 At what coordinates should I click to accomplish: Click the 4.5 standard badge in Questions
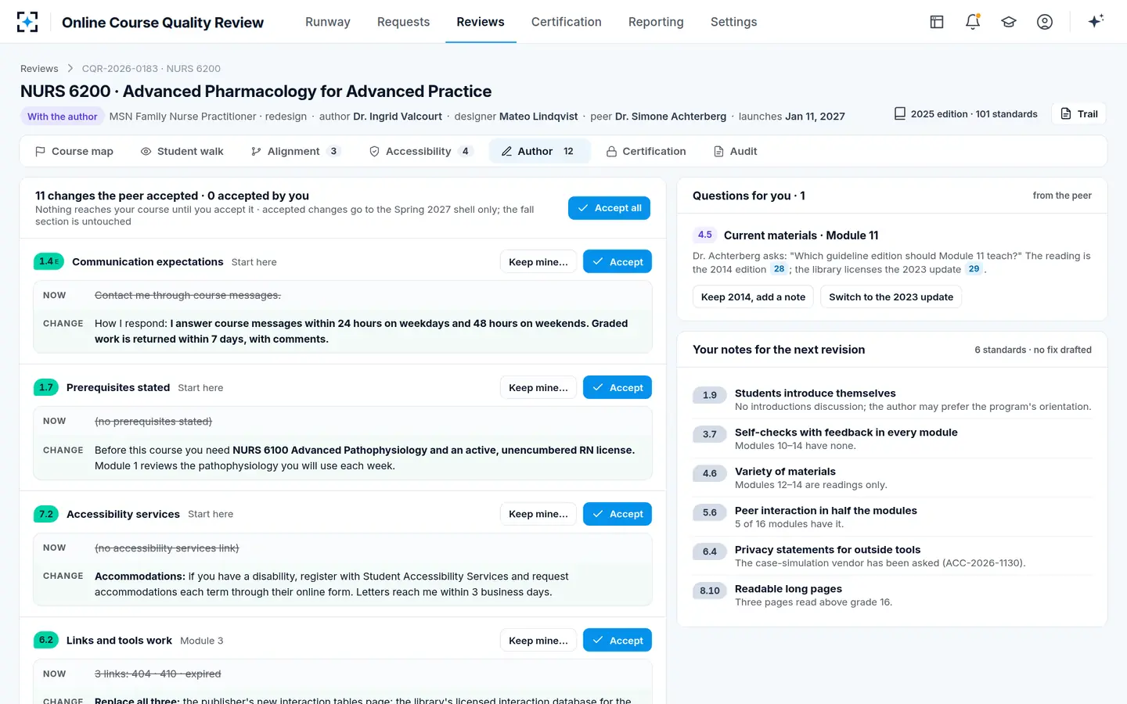pos(705,235)
